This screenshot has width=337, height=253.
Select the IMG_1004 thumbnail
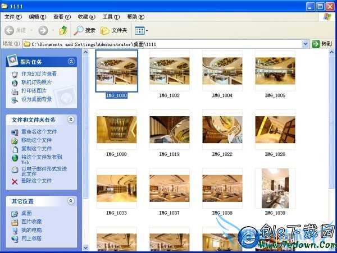pyautogui.click(x=222, y=71)
